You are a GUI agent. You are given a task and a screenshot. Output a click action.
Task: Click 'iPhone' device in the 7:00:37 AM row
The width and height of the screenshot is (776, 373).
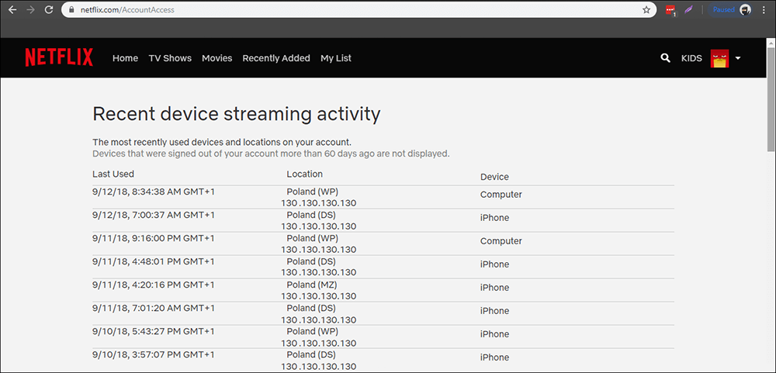494,218
